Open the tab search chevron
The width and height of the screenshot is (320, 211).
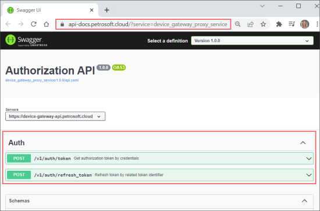[262, 6]
